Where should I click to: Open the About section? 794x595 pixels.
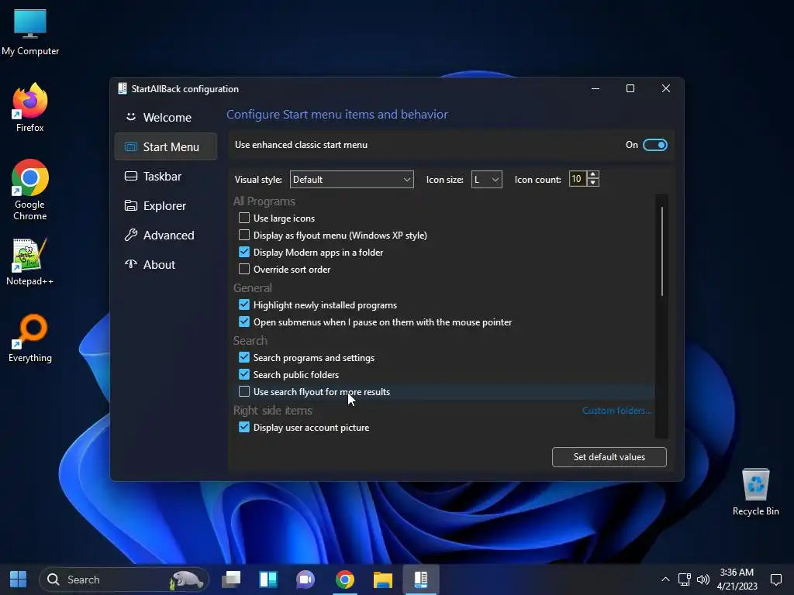click(x=166, y=264)
